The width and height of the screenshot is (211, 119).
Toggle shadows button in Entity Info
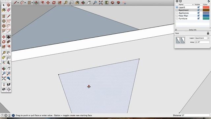[208, 33]
